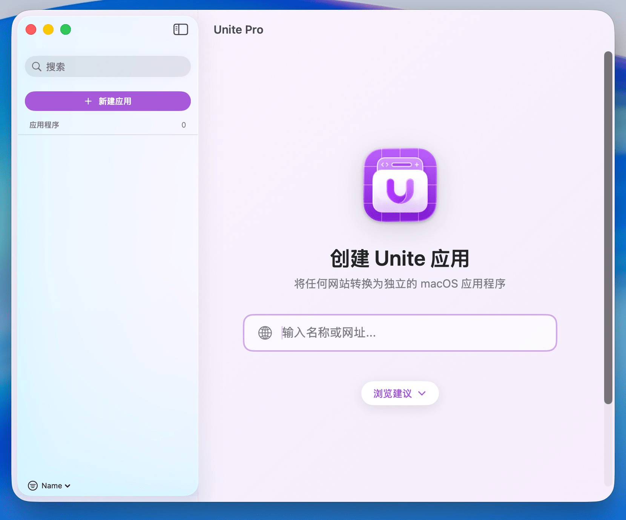This screenshot has height=520, width=626.
Task: Click the magnifying glass search icon
Action: (37, 66)
